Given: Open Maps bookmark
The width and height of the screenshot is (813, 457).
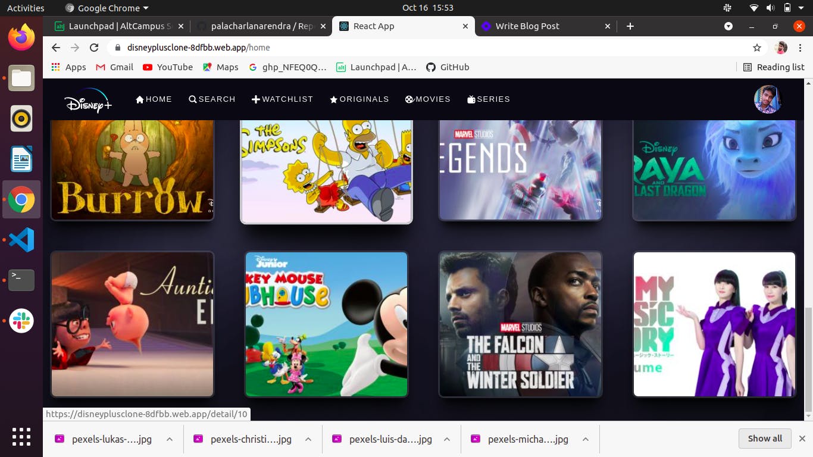Looking at the screenshot, I should click(220, 67).
